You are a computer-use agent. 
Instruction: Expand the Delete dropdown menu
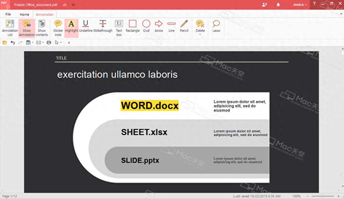pyautogui.click(x=200, y=34)
